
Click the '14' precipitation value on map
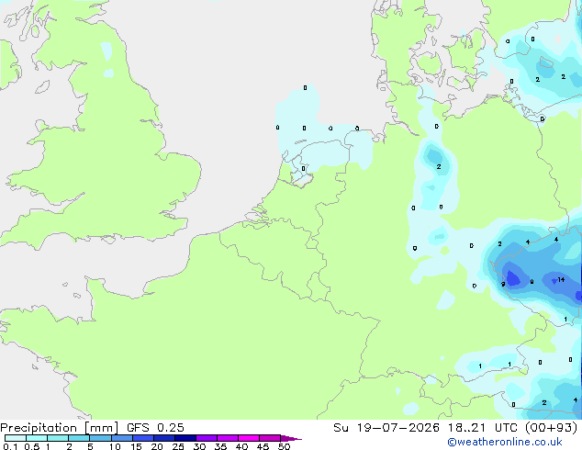tap(561, 279)
